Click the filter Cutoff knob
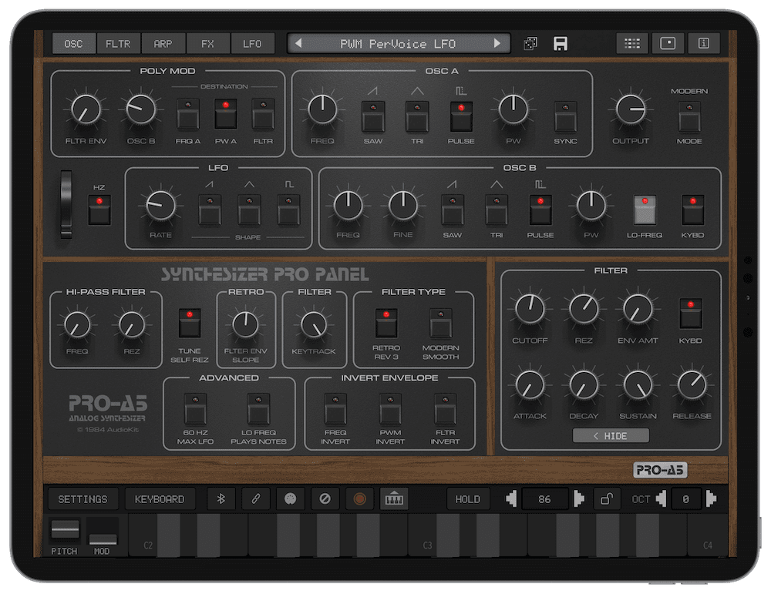Image resolution: width=771 pixels, height=594 pixels. click(530, 309)
